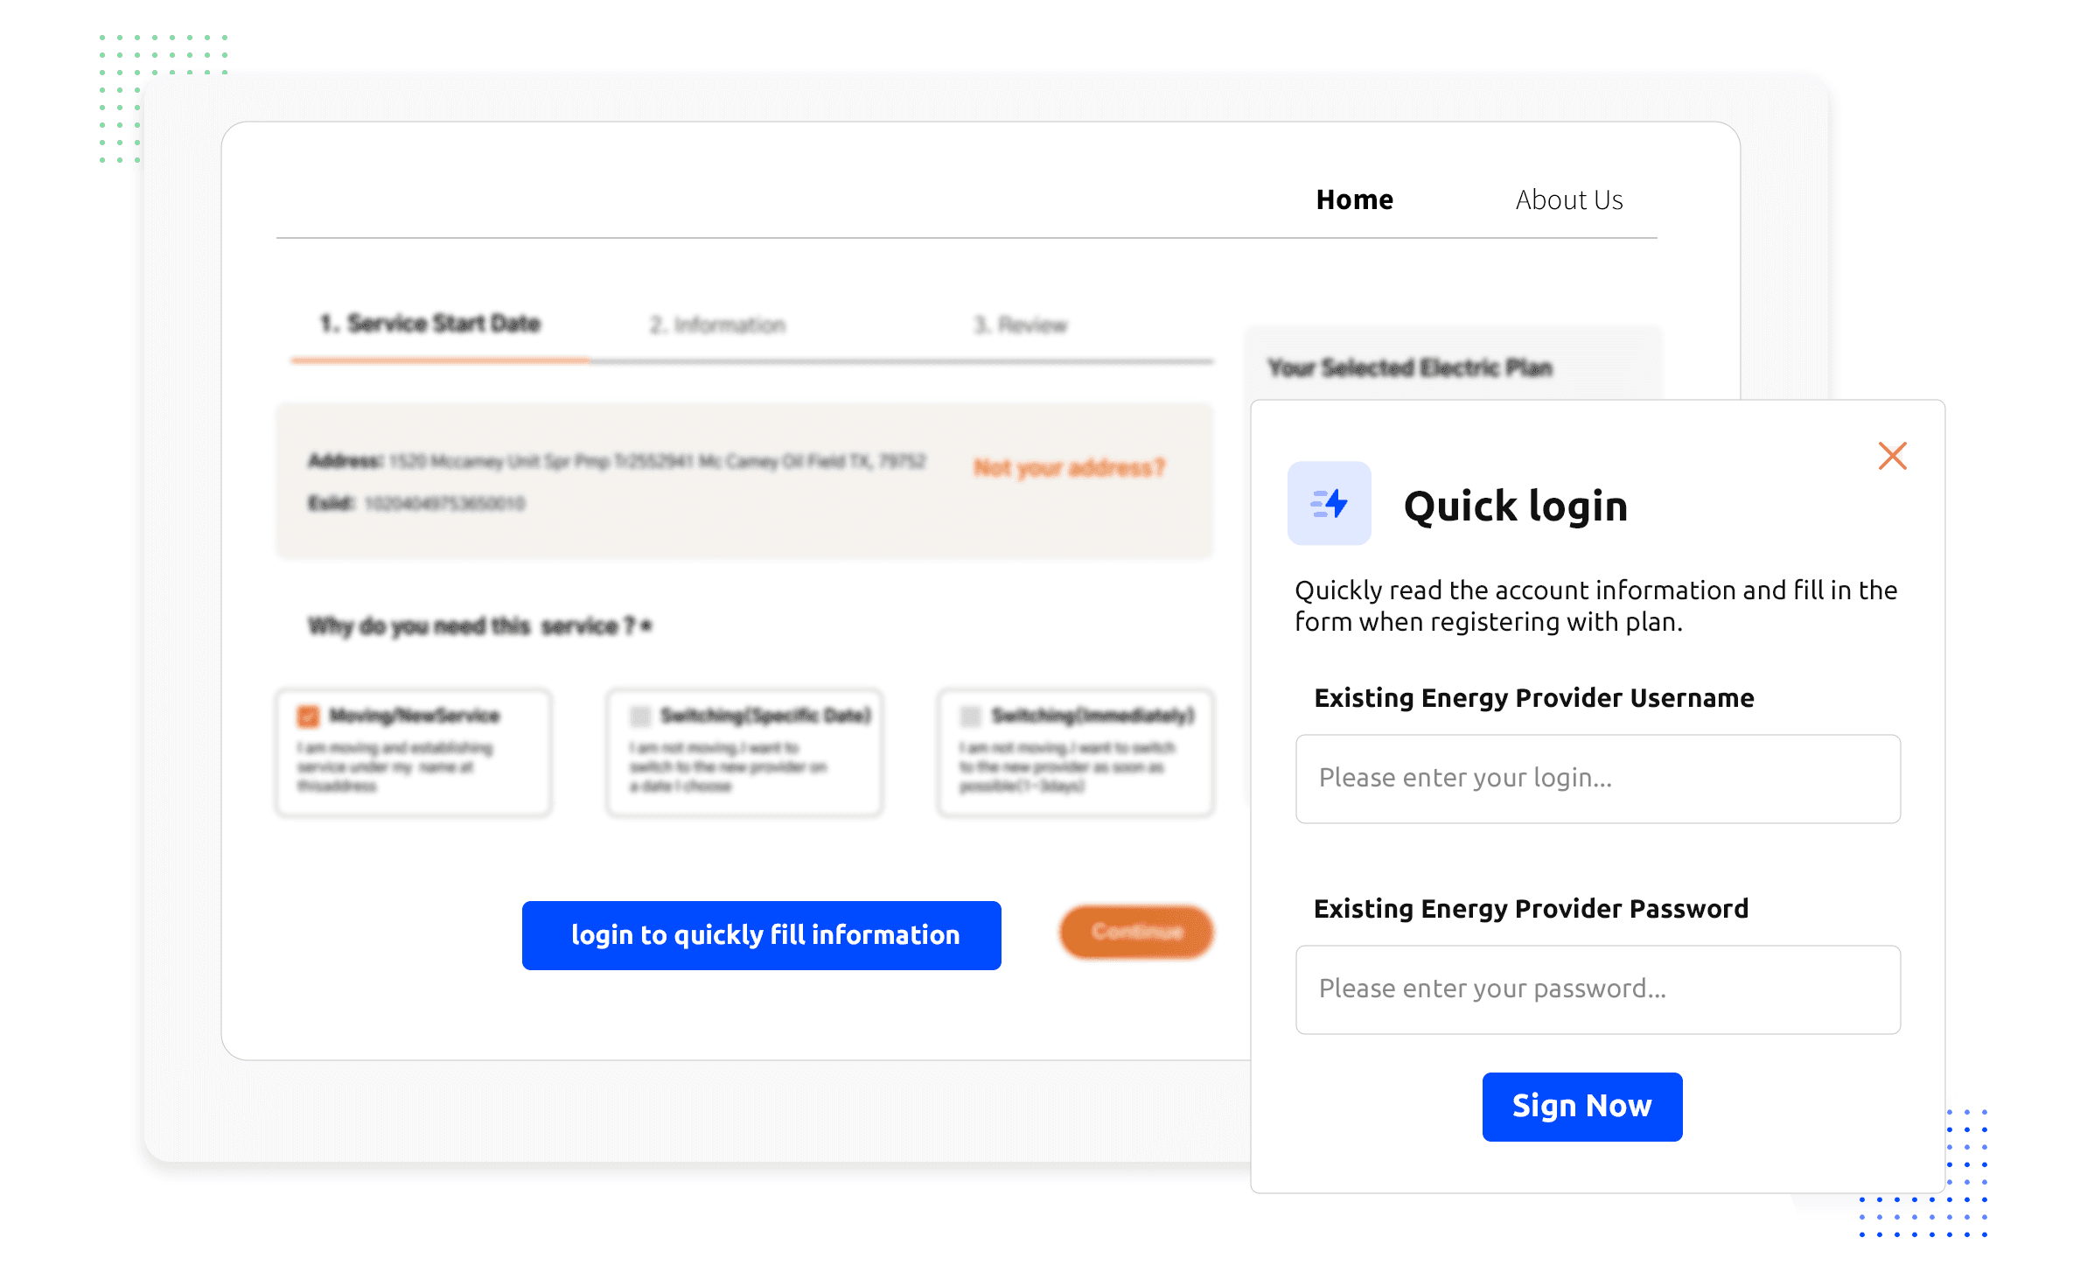Image resolution: width=2080 pixels, height=1272 pixels.
Task: Click the orange Continue button
Action: pos(1136,932)
